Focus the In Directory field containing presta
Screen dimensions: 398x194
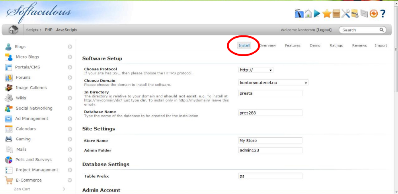coord(270,93)
